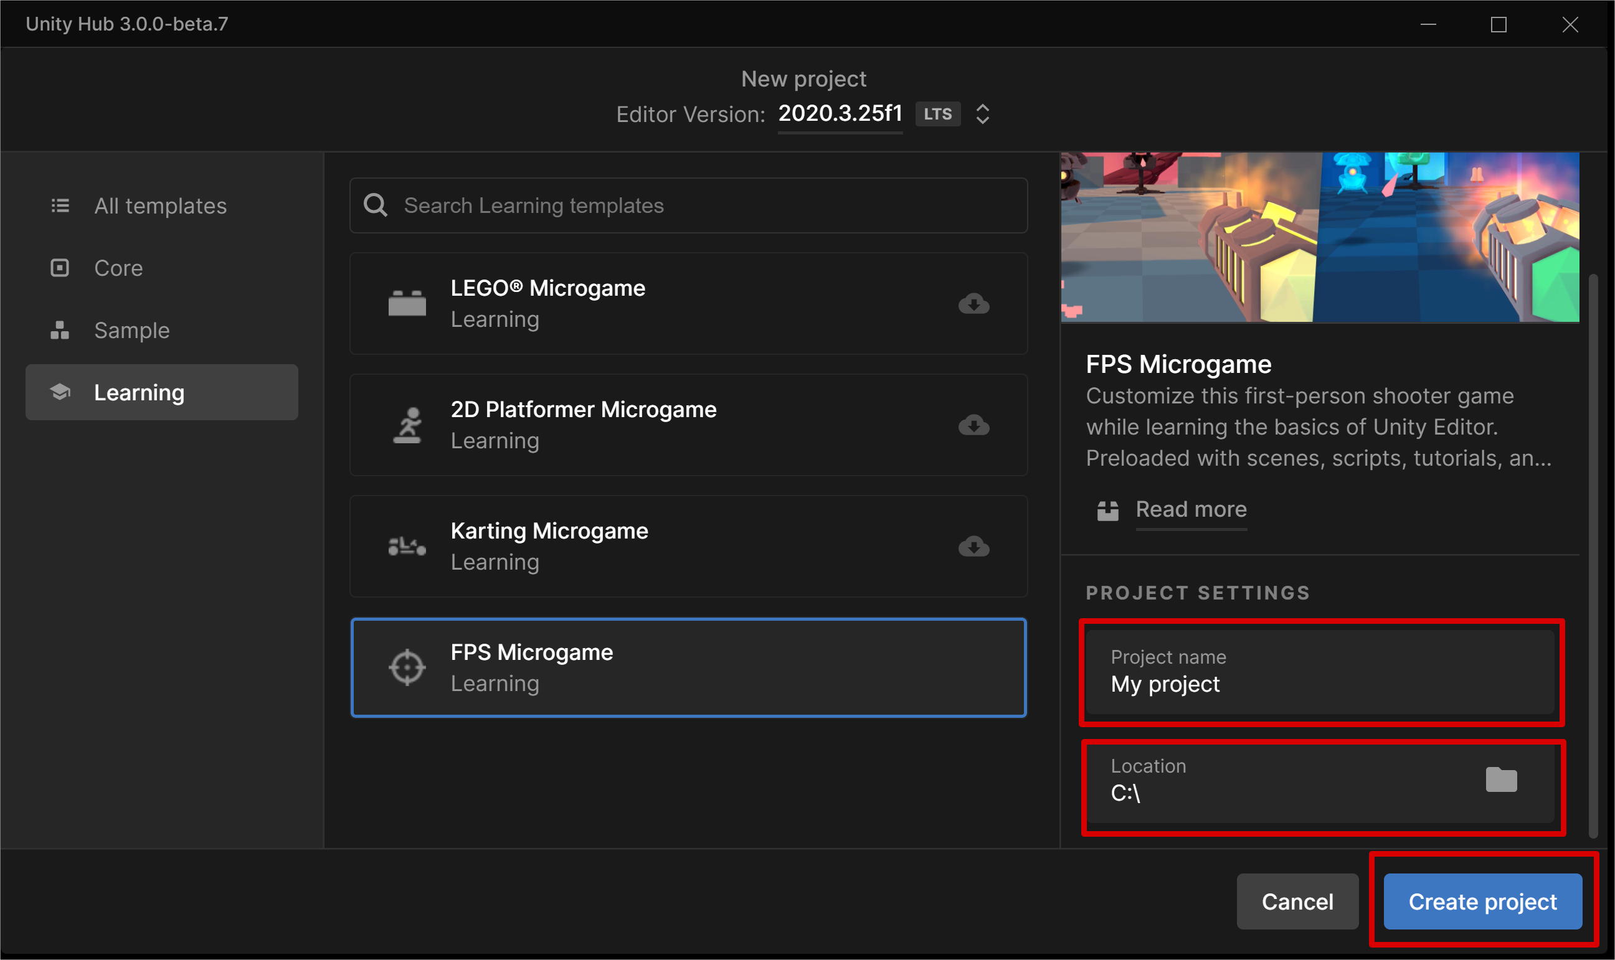Select the All templates category
Image resolution: width=1615 pixels, height=960 pixels.
(161, 205)
